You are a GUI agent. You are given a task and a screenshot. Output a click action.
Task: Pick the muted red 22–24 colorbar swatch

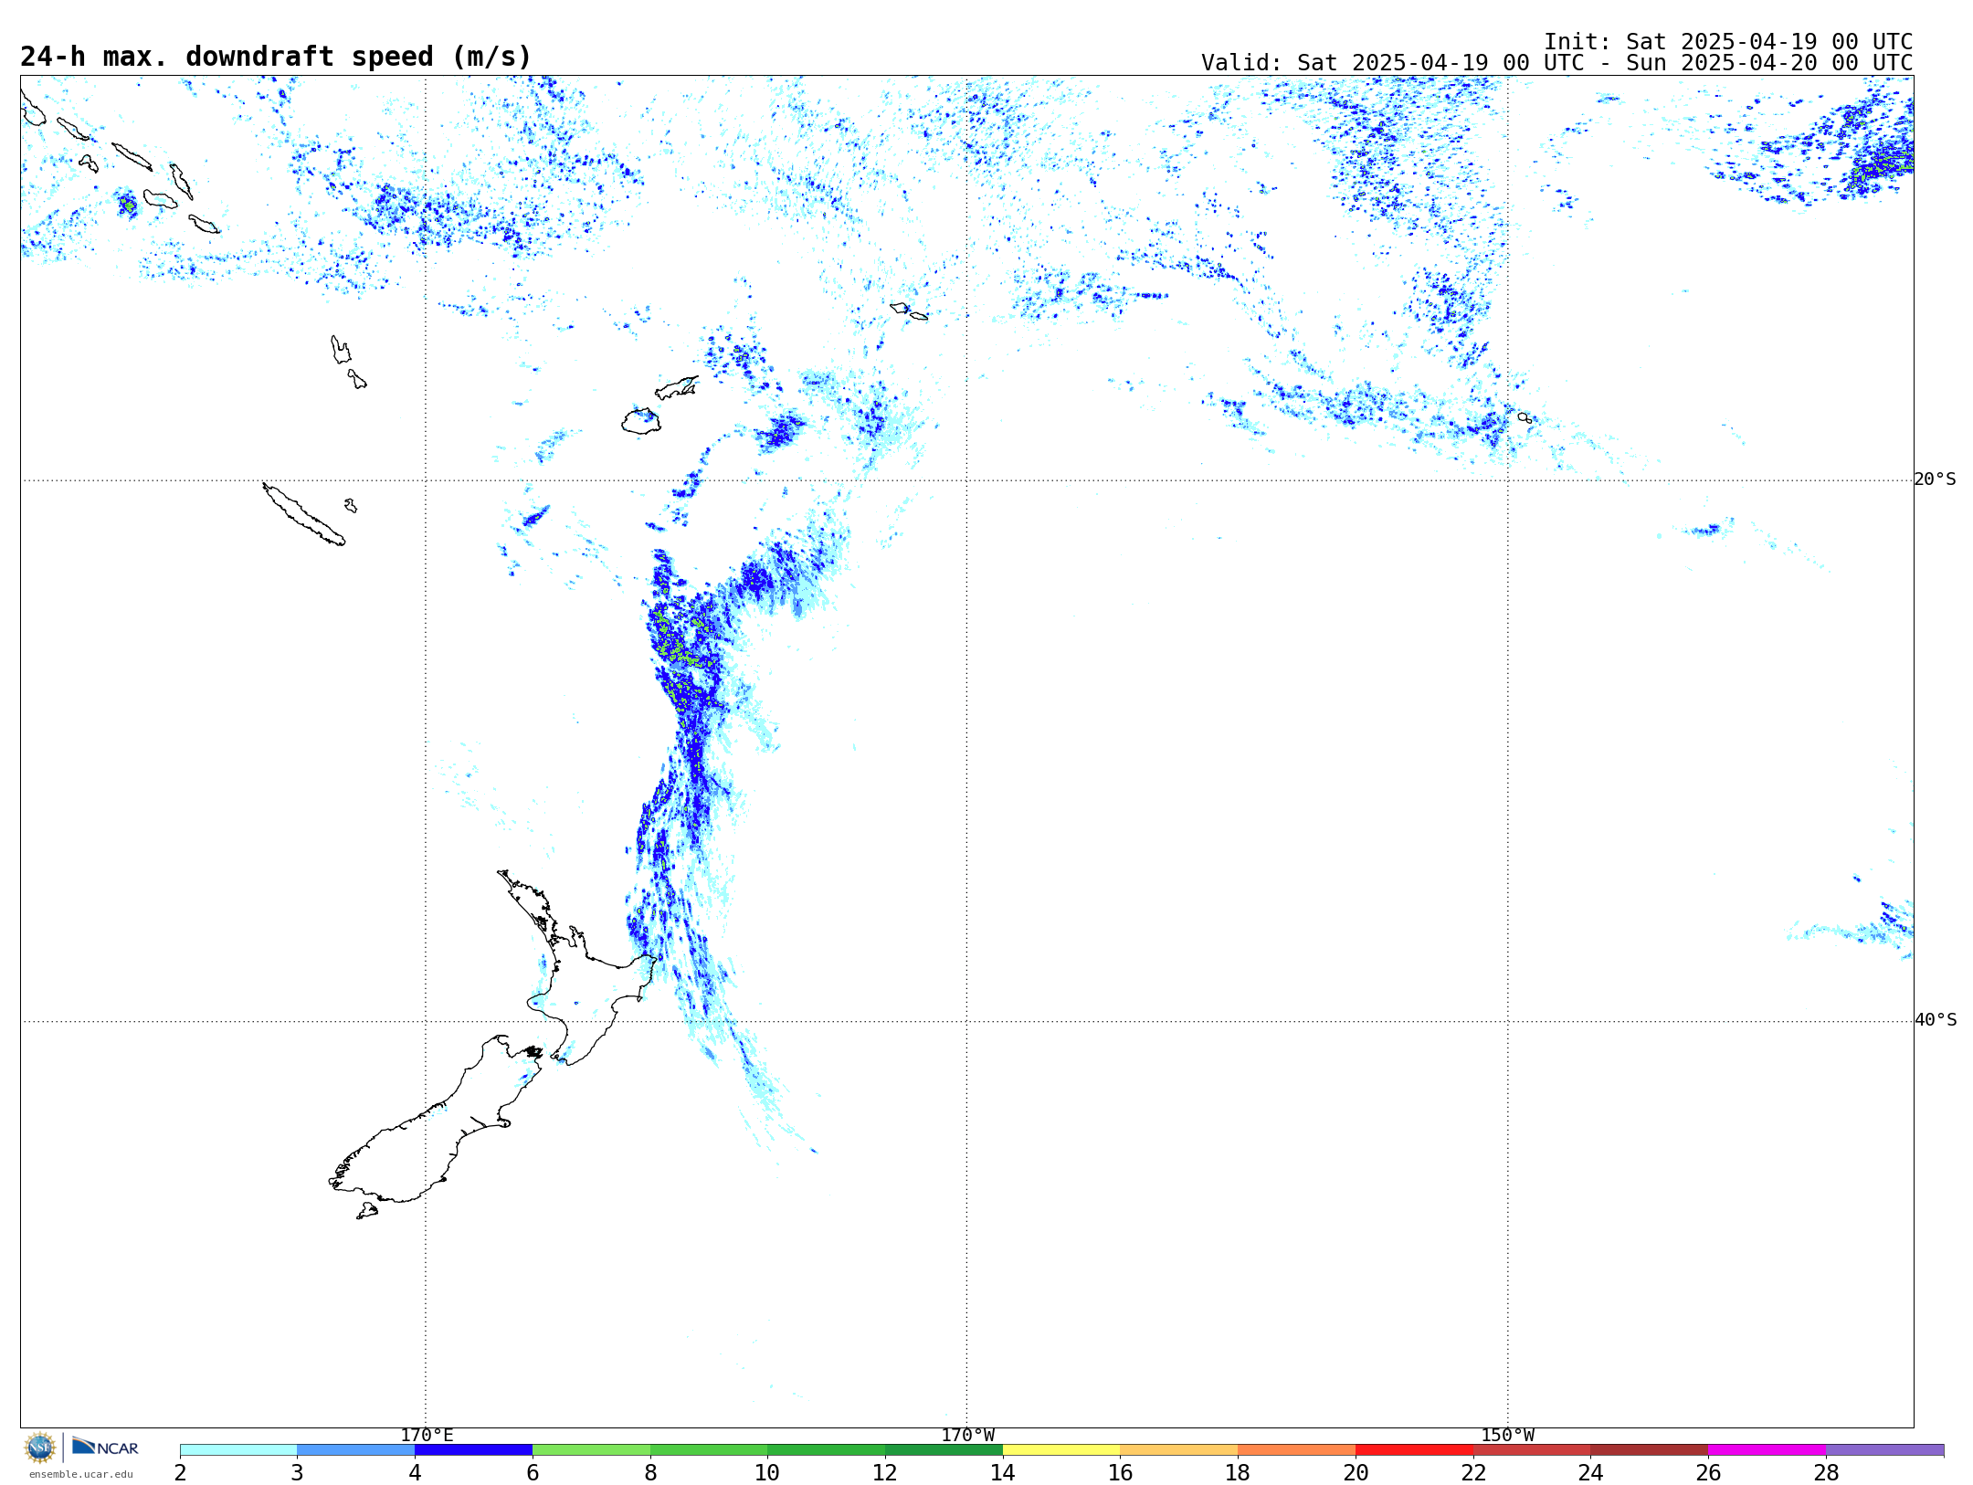(1532, 1450)
